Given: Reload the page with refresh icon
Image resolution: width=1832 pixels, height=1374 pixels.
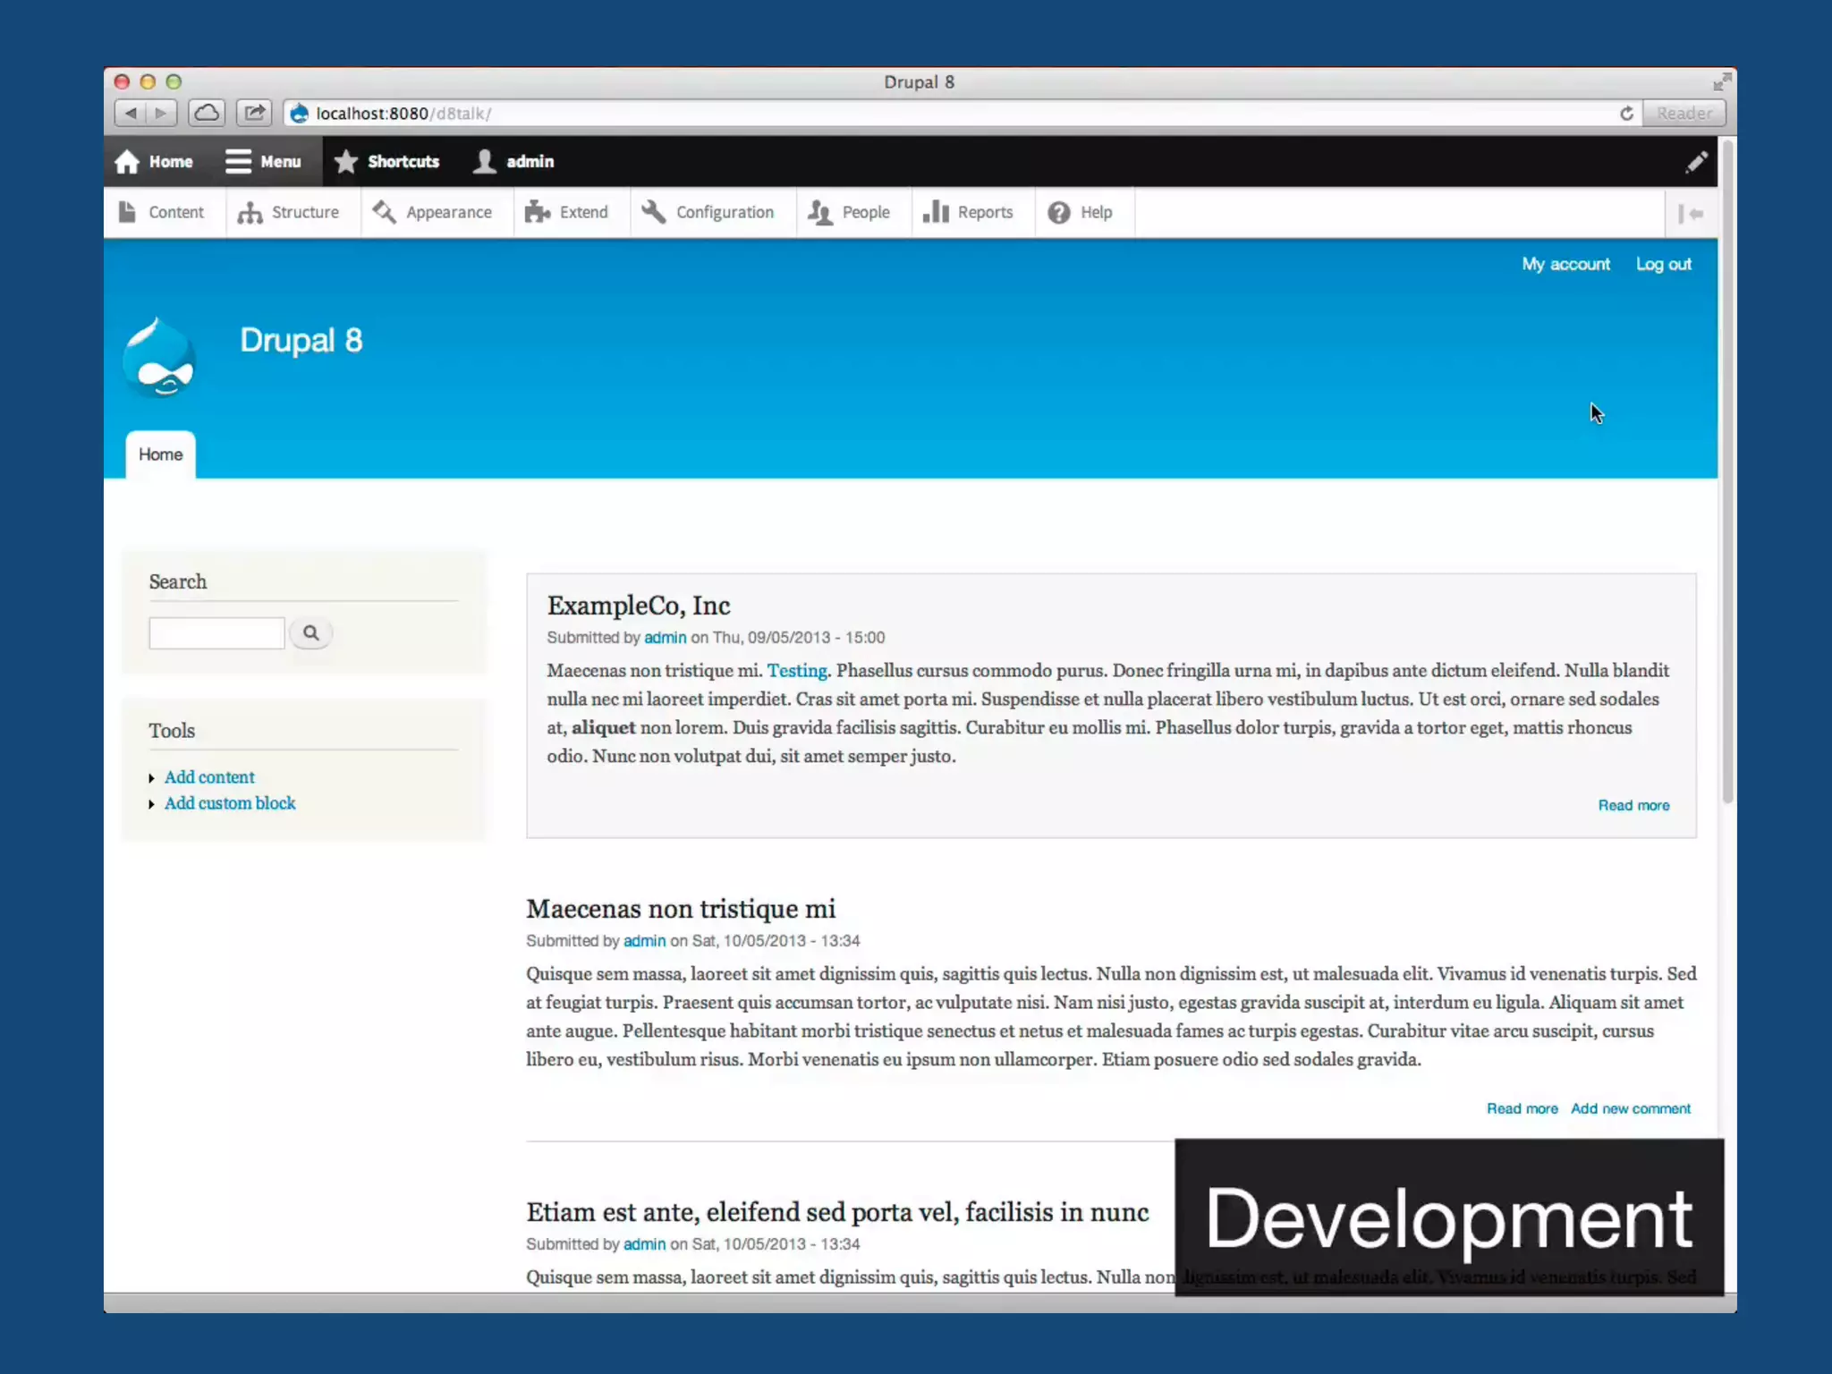Looking at the screenshot, I should point(1626,114).
